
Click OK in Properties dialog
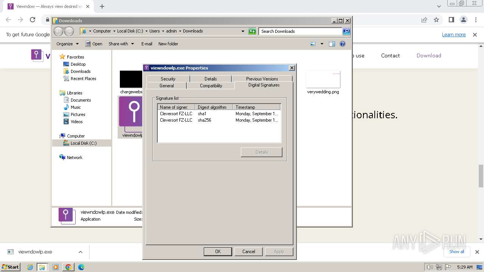(x=218, y=252)
